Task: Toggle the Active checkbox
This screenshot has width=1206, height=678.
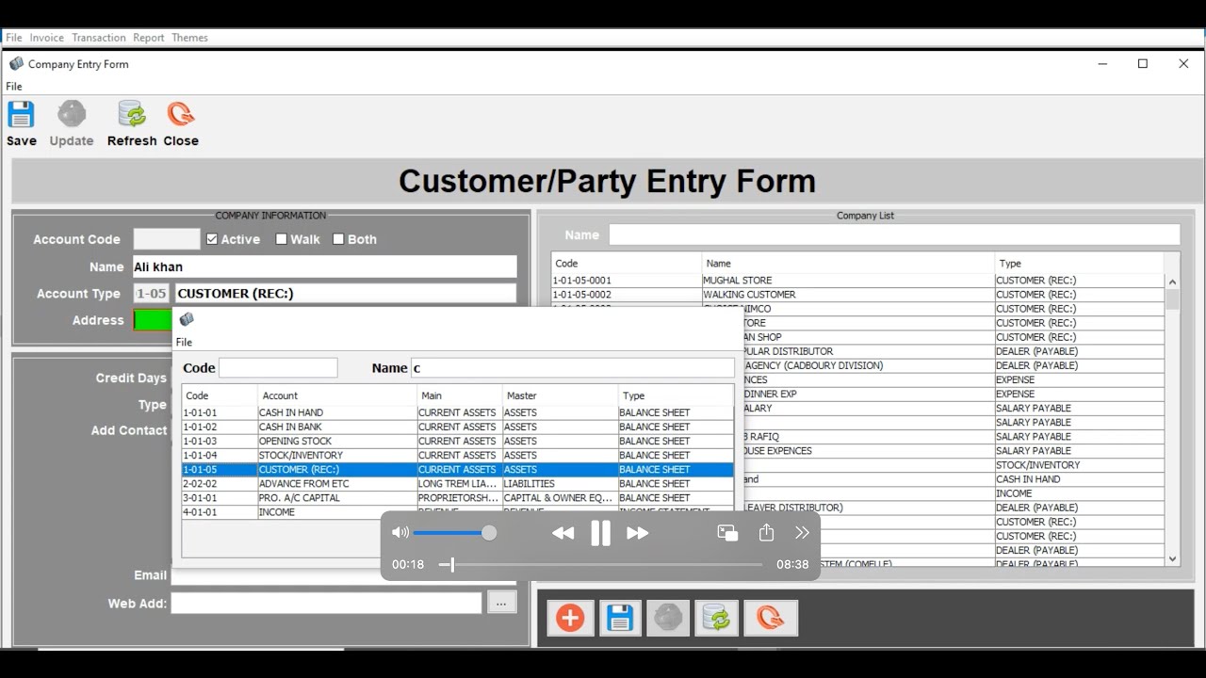Action: click(x=212, y=239)
